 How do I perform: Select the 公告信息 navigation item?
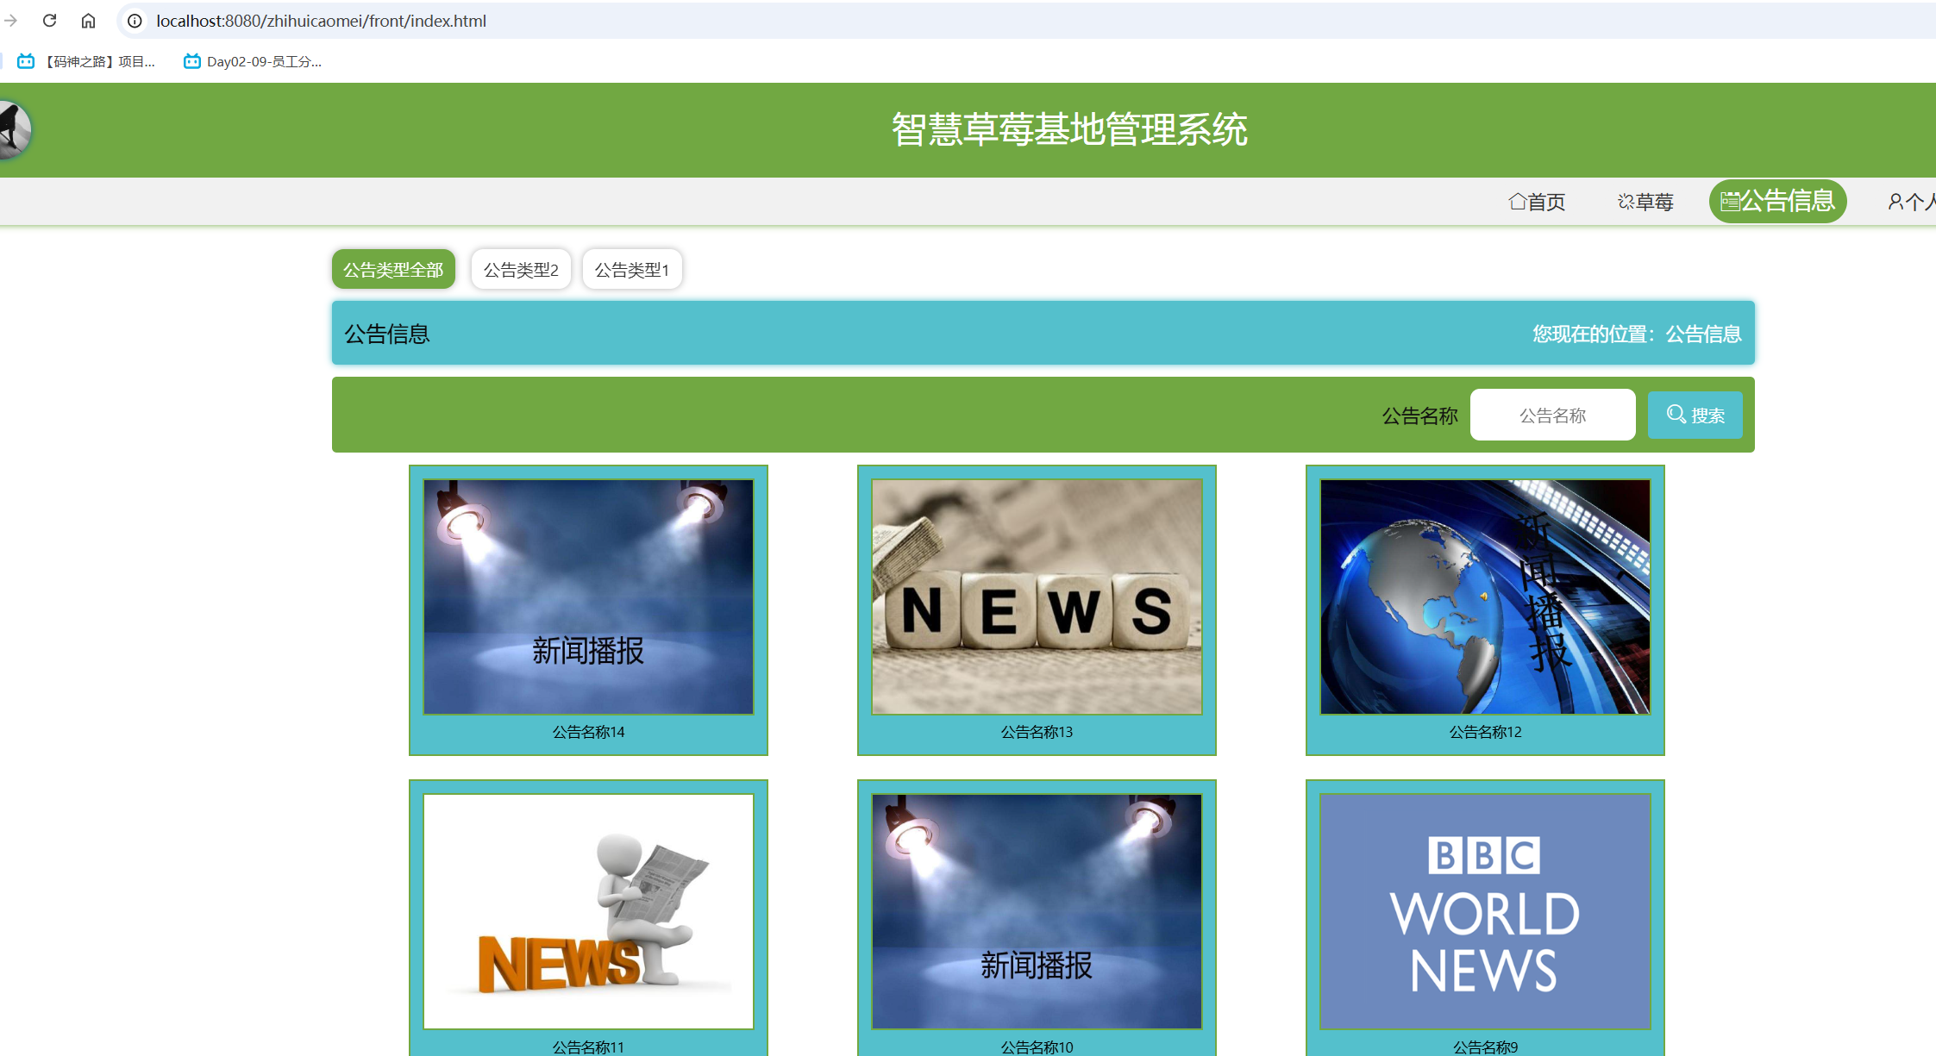coord(1777,201)
